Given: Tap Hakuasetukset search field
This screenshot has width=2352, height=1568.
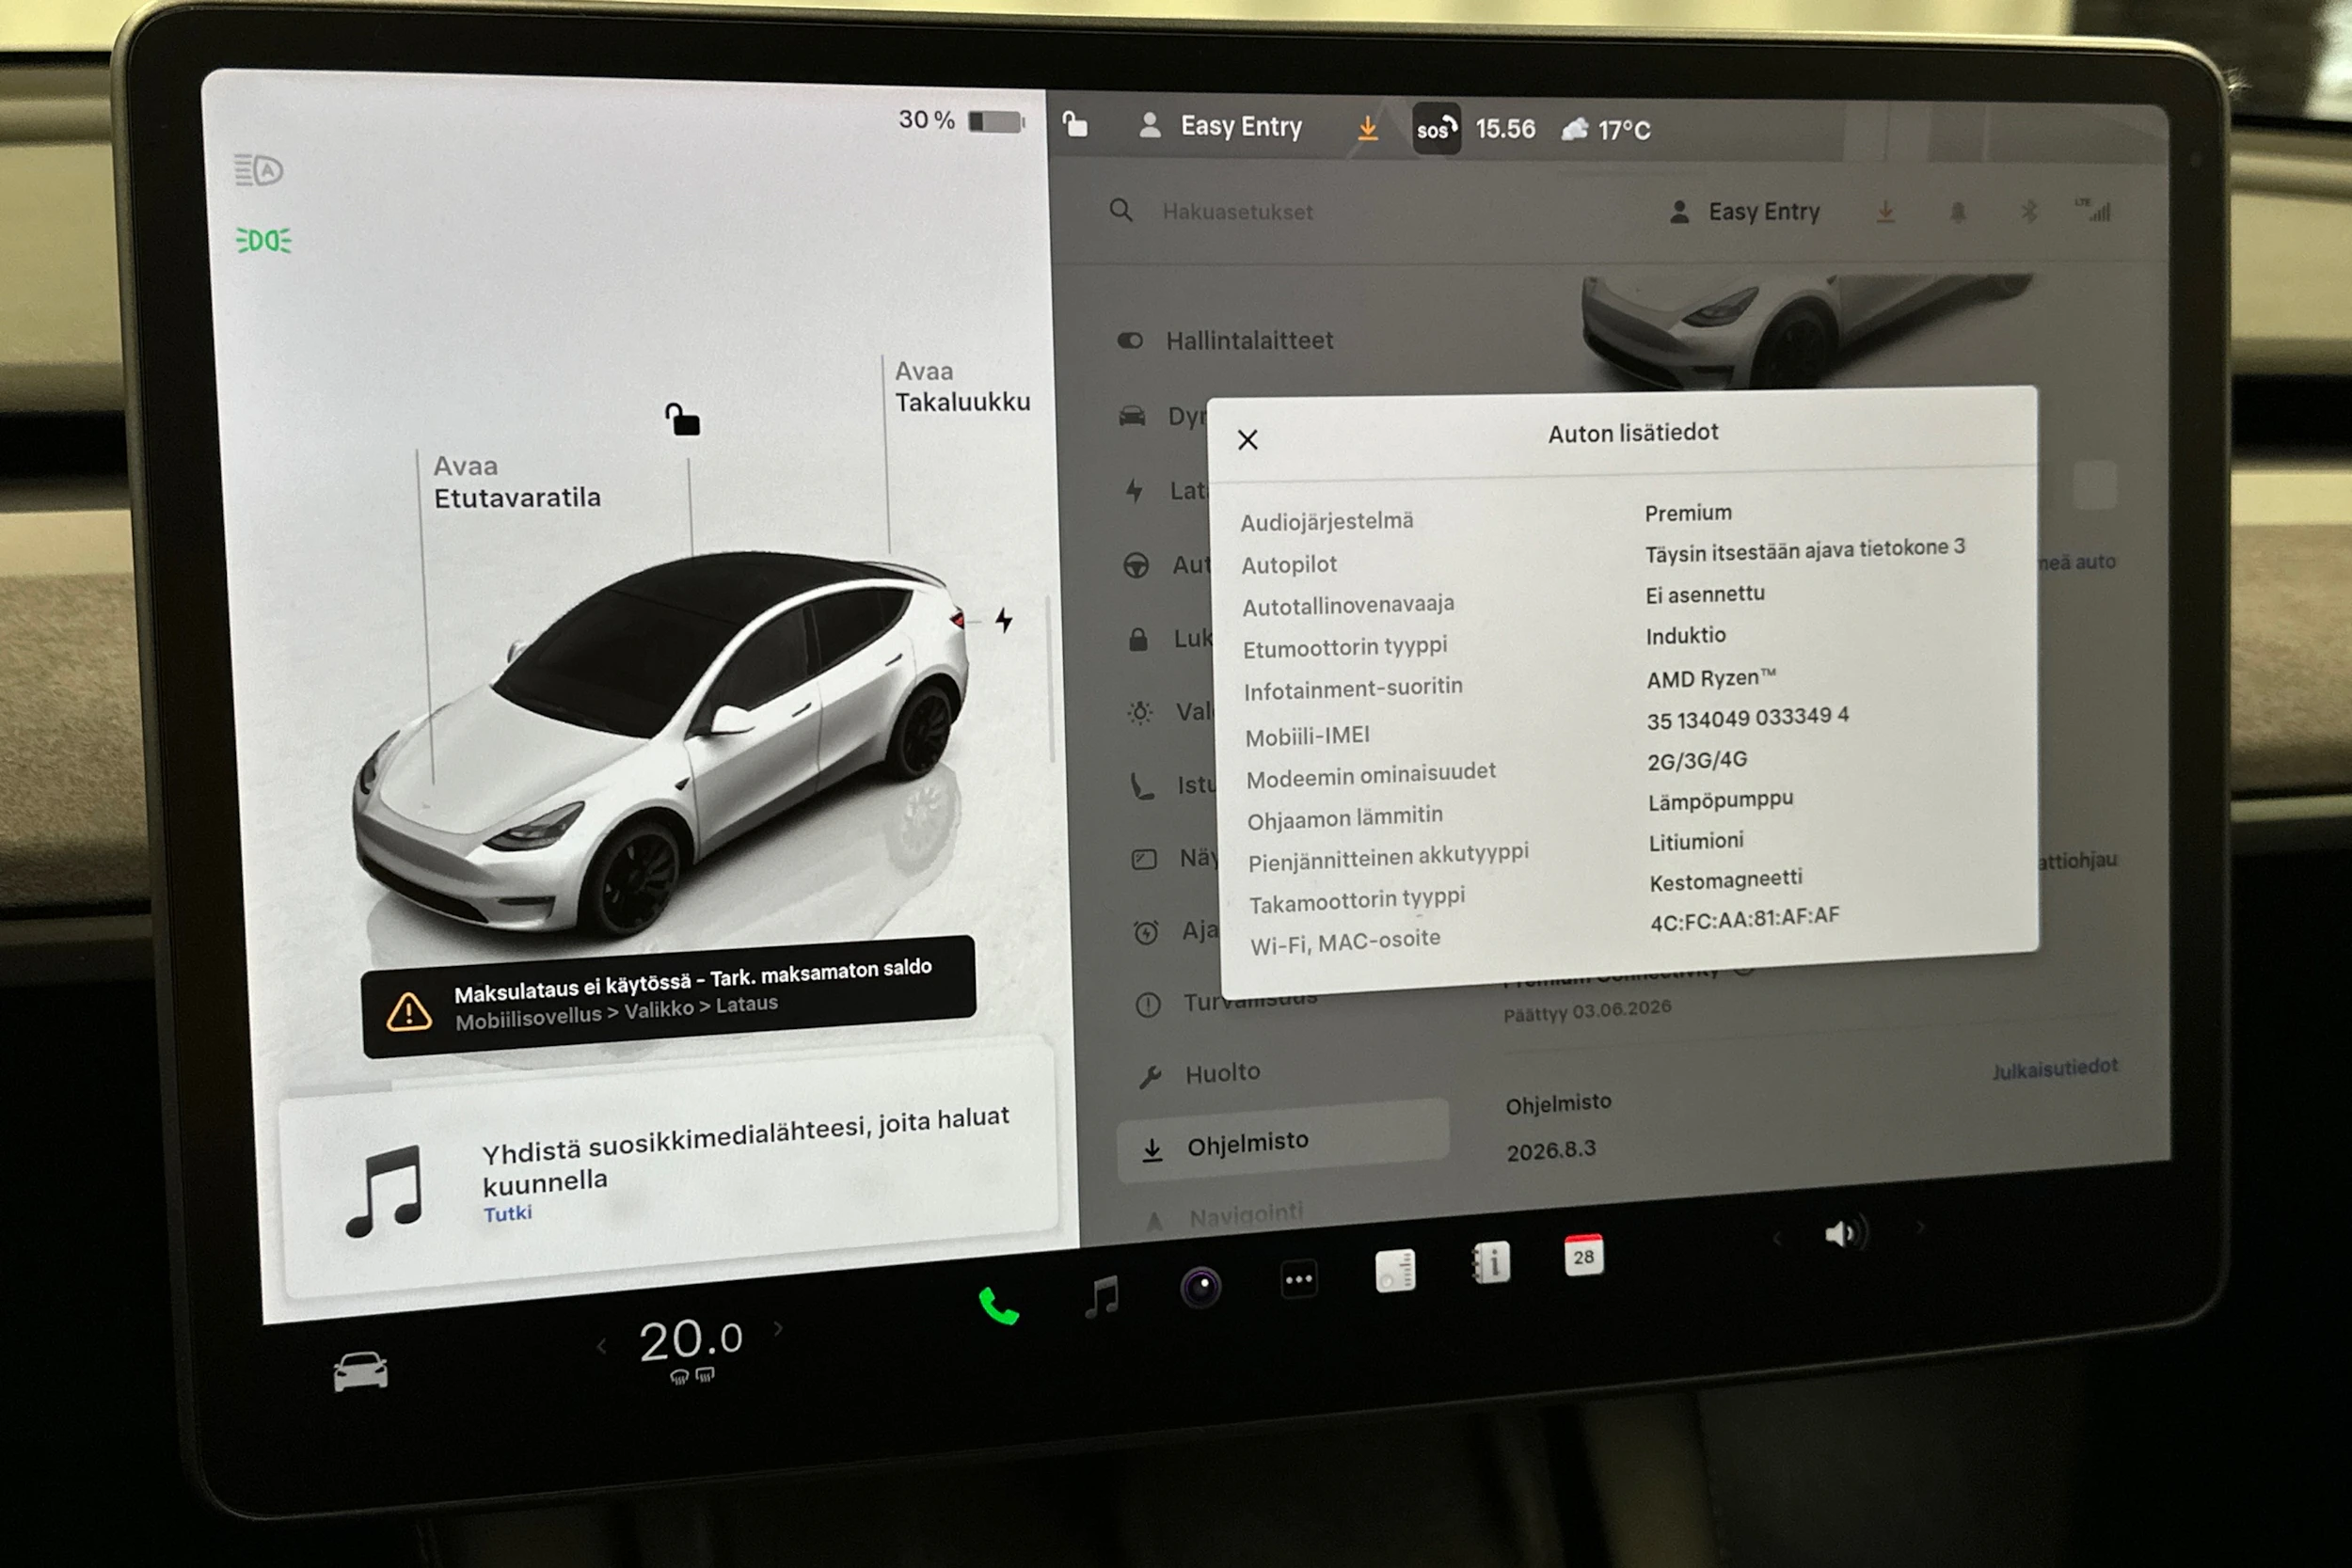Looking at the screenshot, I should tap(1237, 212).
